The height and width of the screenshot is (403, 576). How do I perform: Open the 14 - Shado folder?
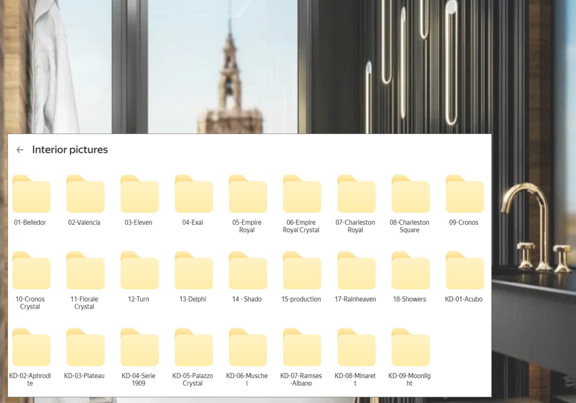coord(248,271)
